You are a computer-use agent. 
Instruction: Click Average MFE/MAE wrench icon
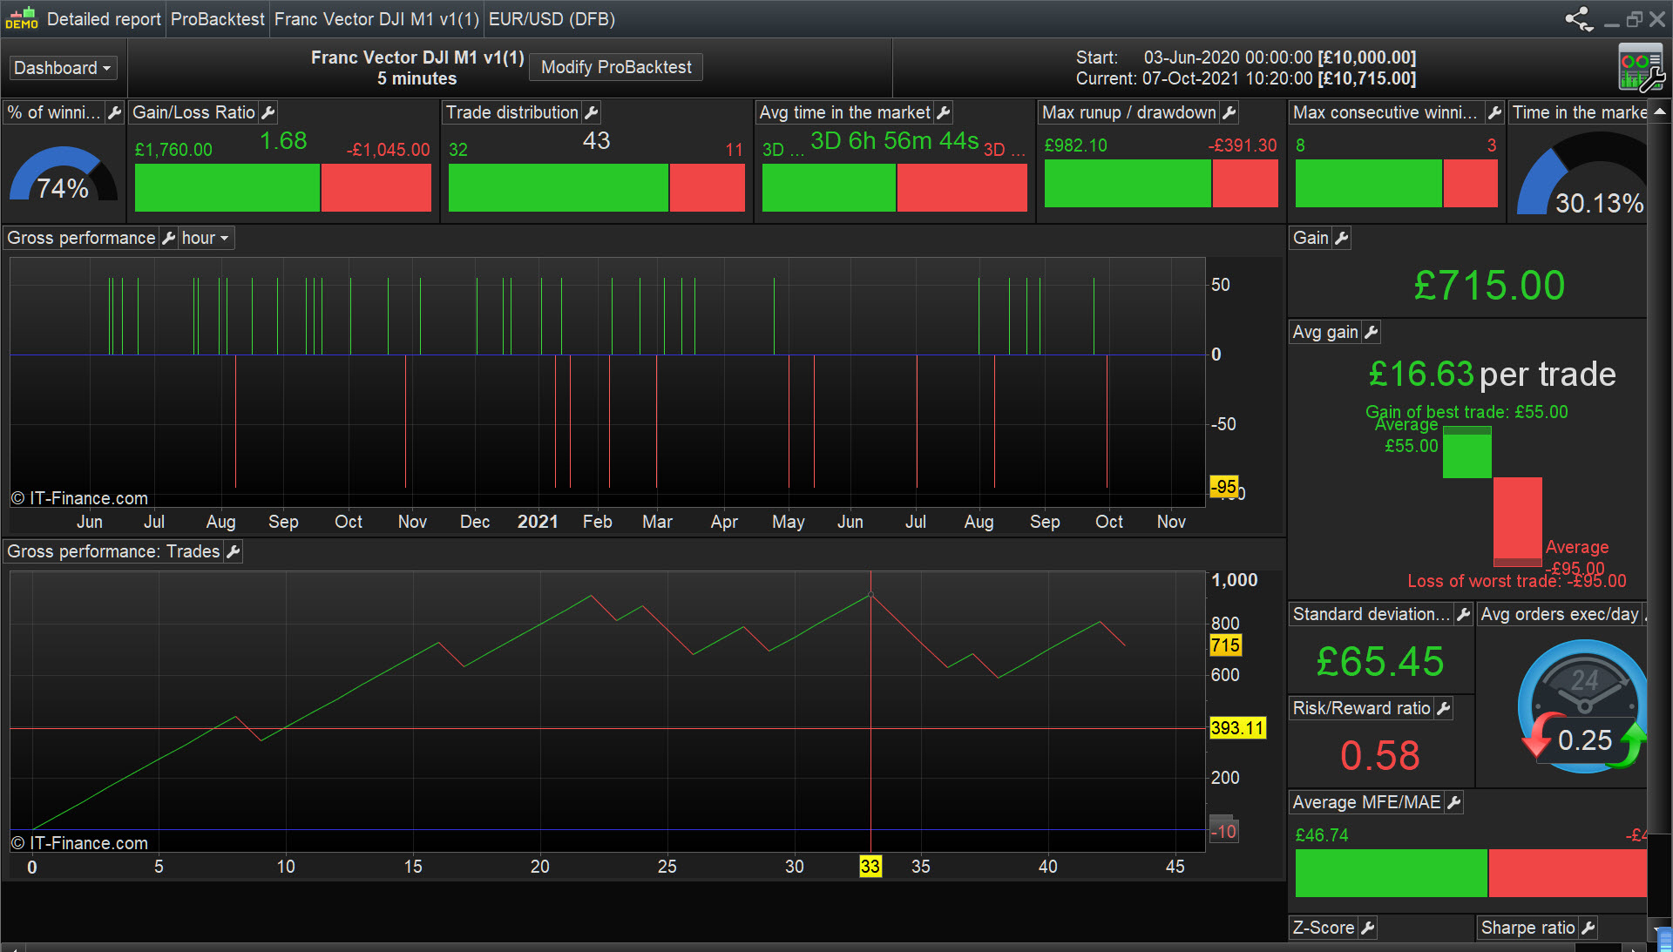[x=1453, y=802]
